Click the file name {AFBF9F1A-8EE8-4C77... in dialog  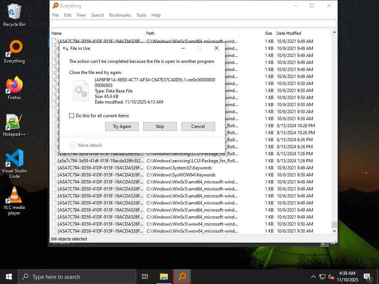pos(155,82)
